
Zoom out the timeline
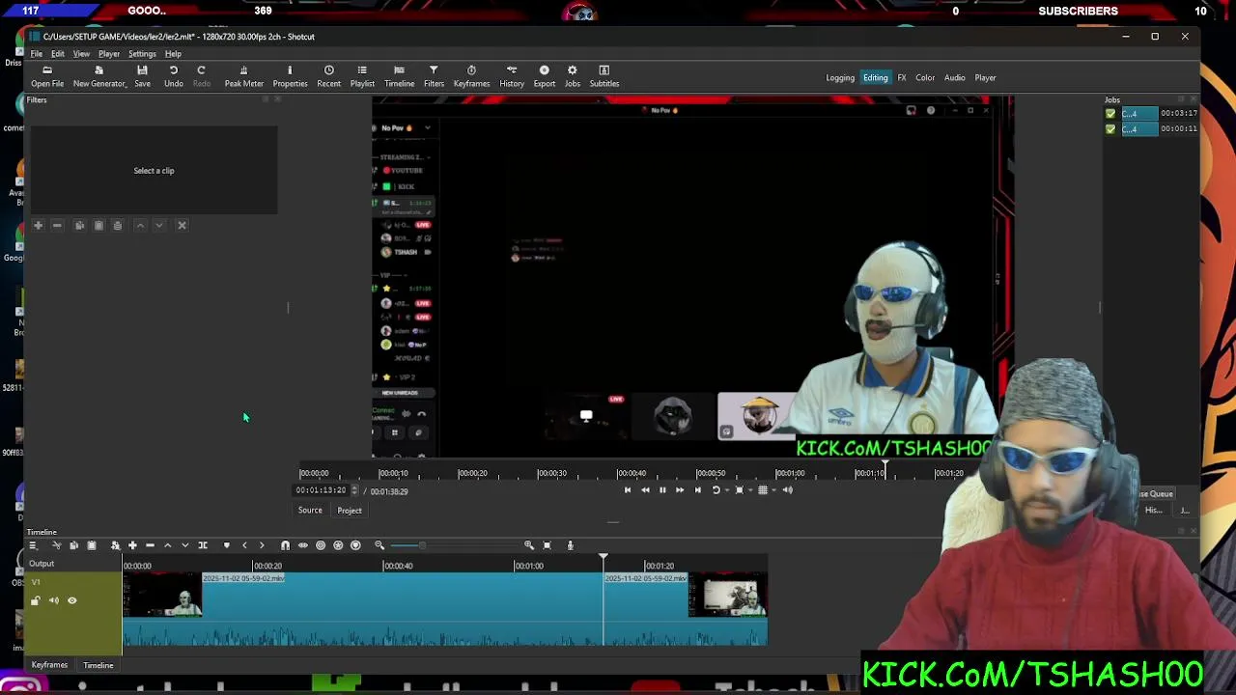pos(379,545)
